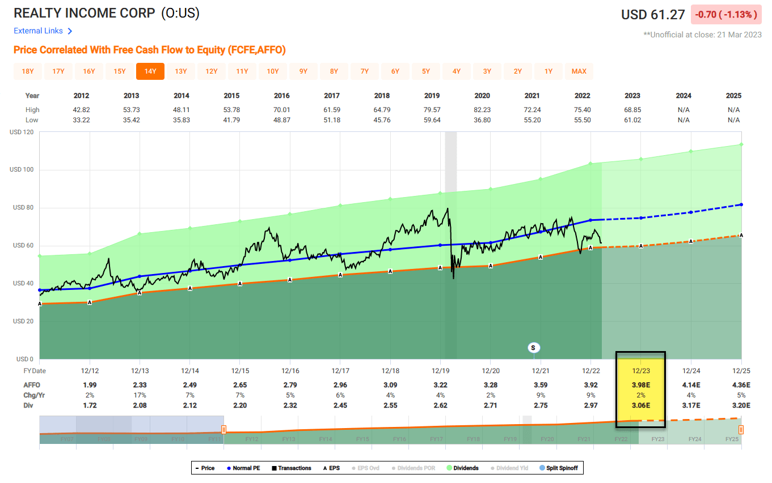Click the -0.70 (-1.13%) price change badge
Viewport: 772px width, 483px height.
coord(725,15)
